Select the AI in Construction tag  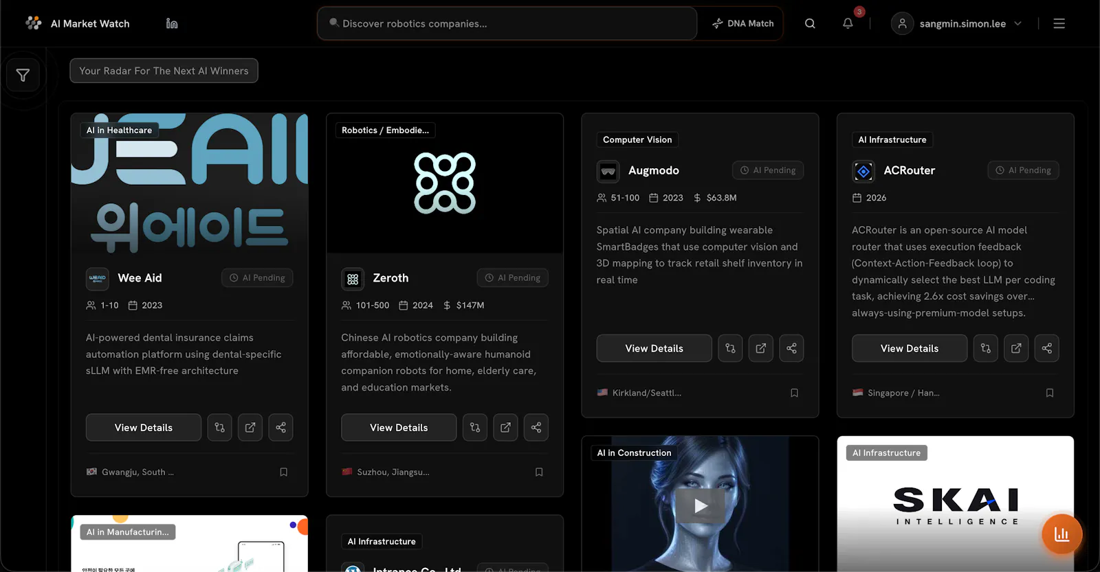point(634,453)
